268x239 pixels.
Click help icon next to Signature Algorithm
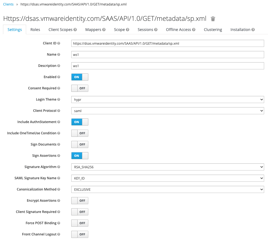tap(59, 167)
